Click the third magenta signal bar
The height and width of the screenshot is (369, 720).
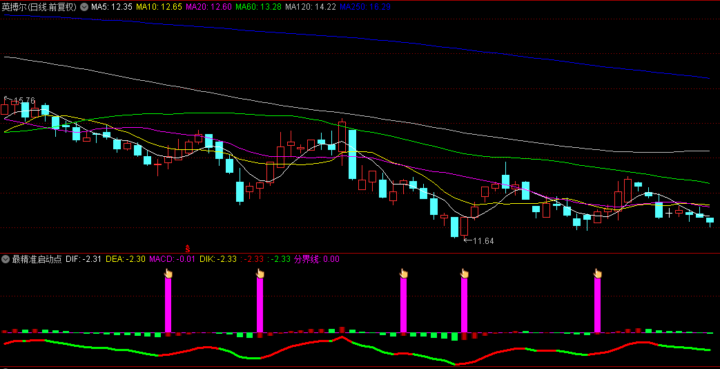(x=404, y=305)
